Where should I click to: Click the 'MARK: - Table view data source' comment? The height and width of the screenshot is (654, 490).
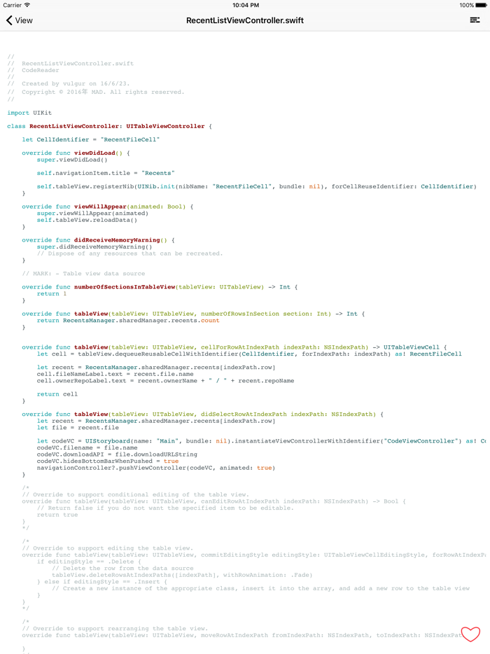coord(83,273)
